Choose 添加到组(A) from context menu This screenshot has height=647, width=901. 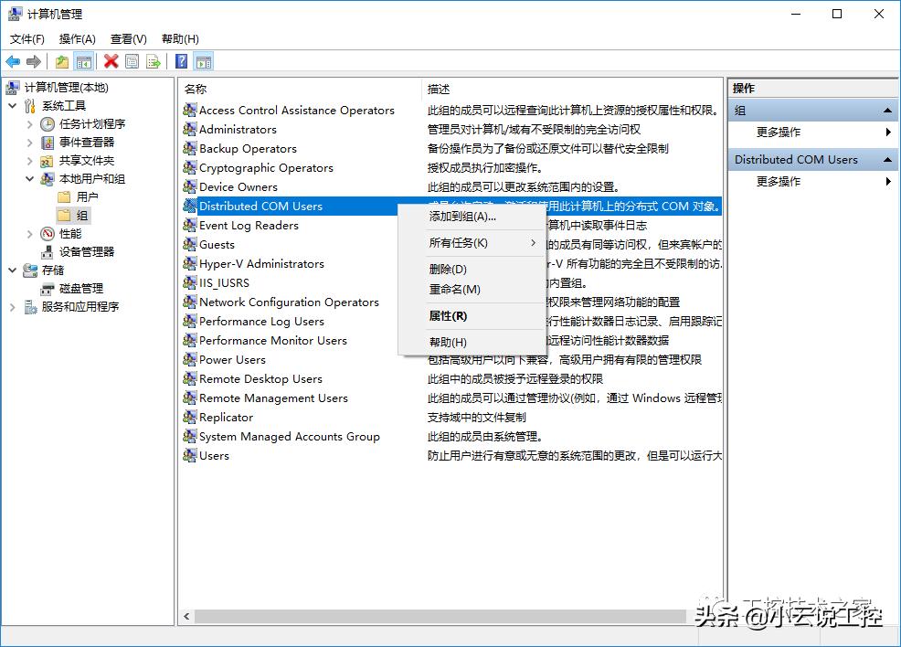tap(463, 217)
